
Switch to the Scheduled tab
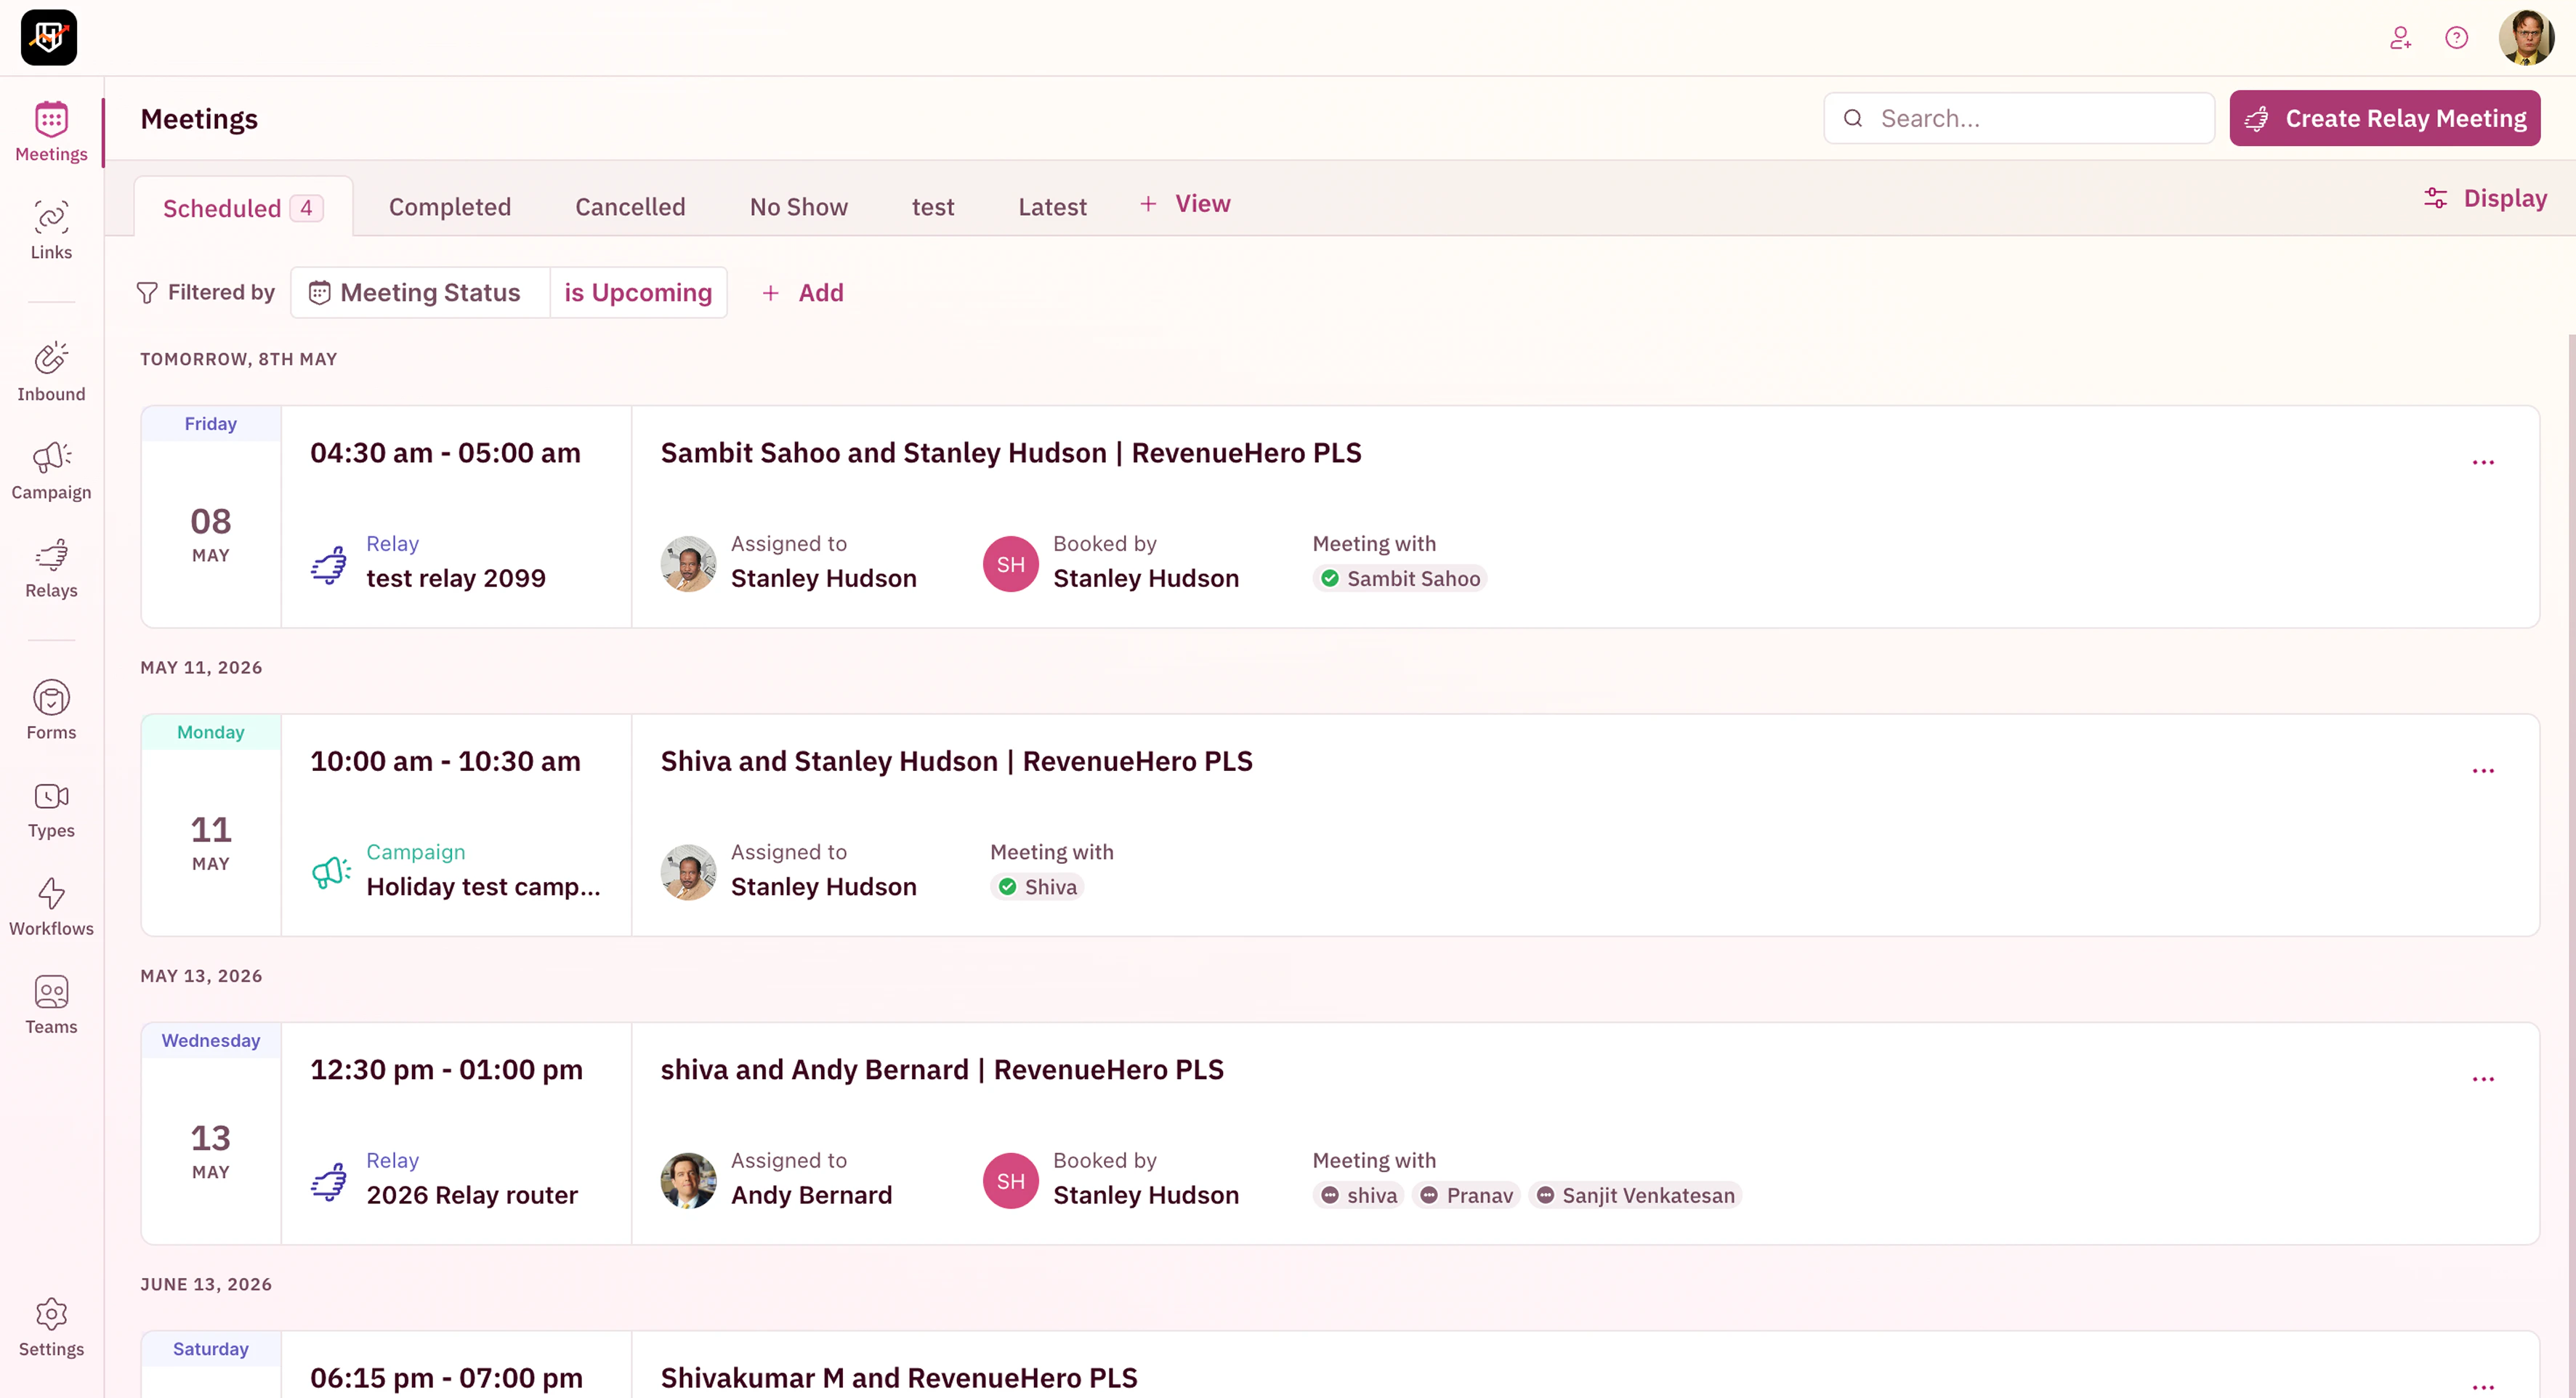pyautogui.click(x=243, y=208)
